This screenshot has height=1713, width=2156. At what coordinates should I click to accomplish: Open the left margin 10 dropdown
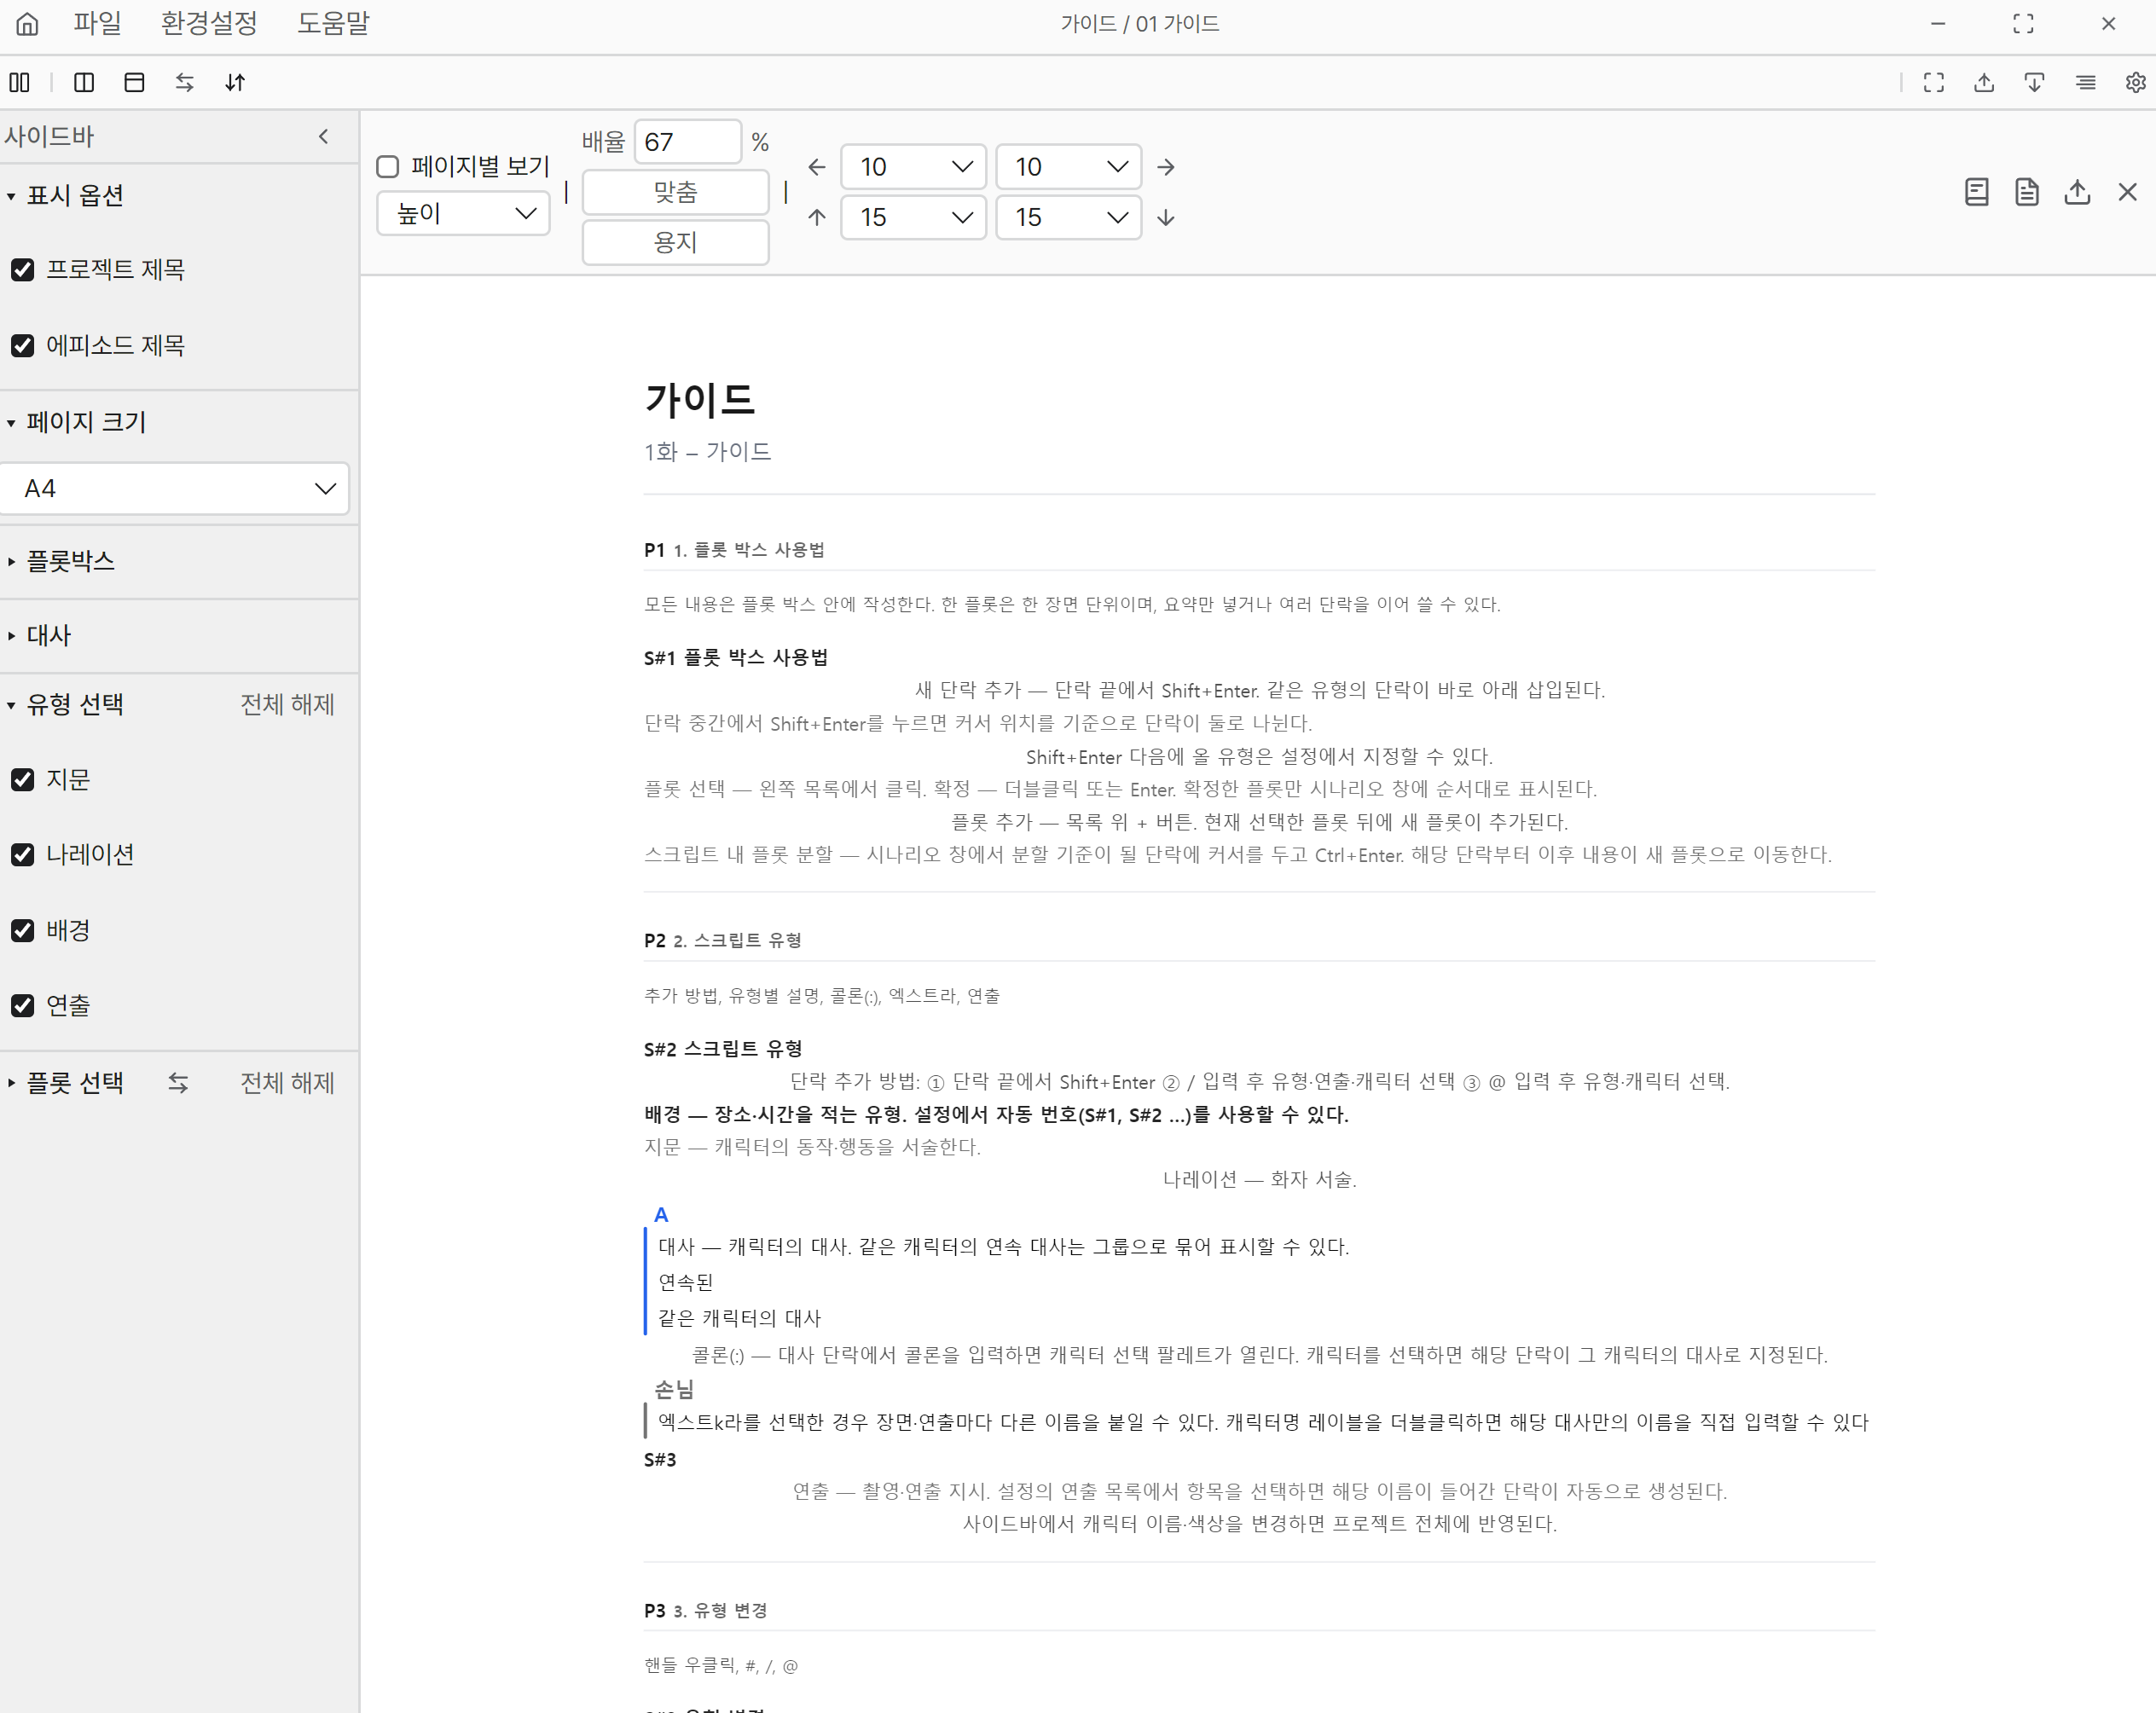pos(913,167)
